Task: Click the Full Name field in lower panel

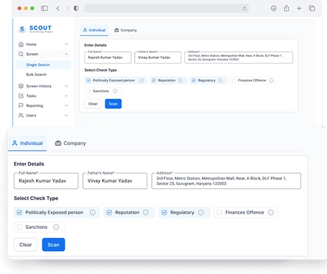Action: (46, 180)
